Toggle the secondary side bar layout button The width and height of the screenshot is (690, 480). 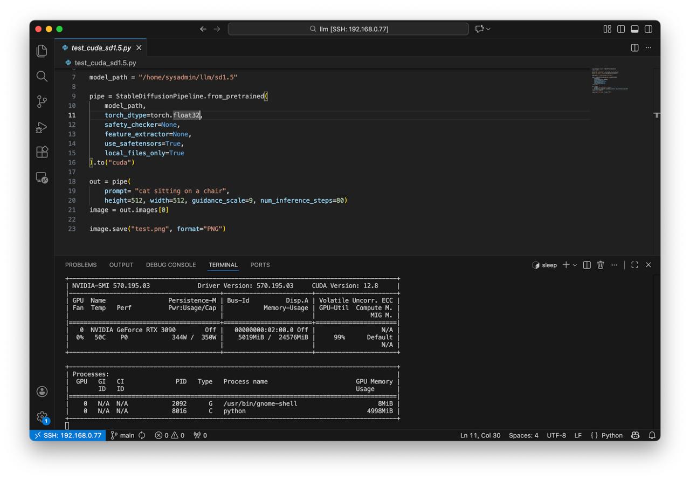tap(648, 29)
